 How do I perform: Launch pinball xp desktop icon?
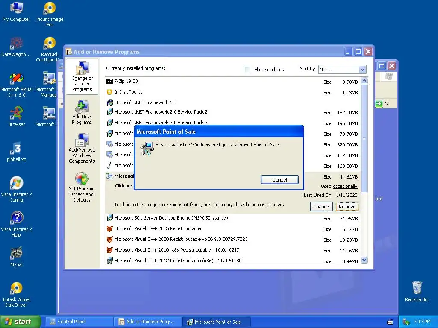click(x=17, y=152)
